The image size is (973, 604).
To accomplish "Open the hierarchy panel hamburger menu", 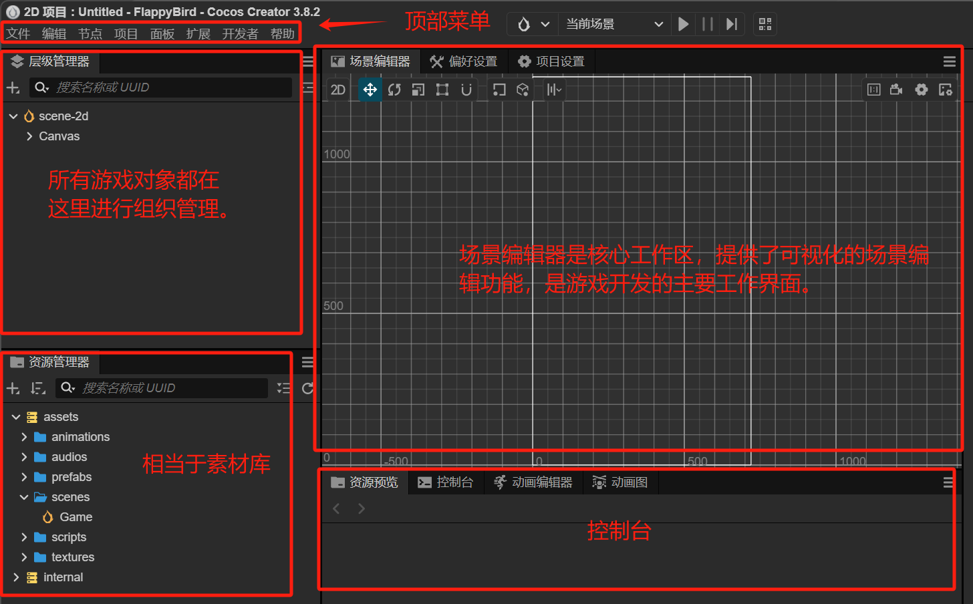I will click(x=308, y=61).
